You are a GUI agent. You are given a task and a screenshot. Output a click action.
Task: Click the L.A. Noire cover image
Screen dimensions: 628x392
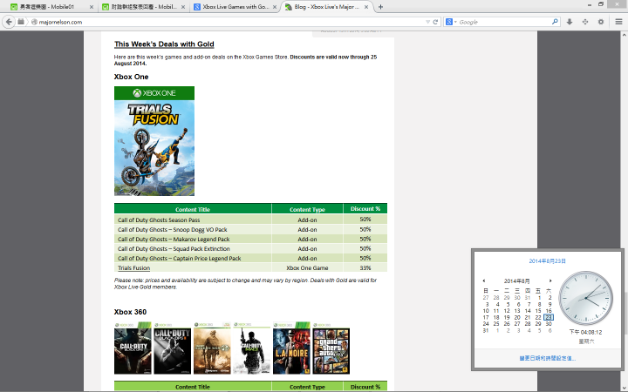tap(291, 348)
